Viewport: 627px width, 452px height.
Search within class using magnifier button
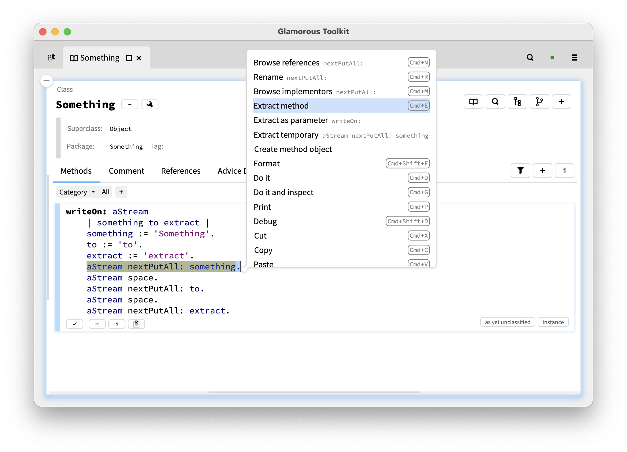[x=495, y=102]
